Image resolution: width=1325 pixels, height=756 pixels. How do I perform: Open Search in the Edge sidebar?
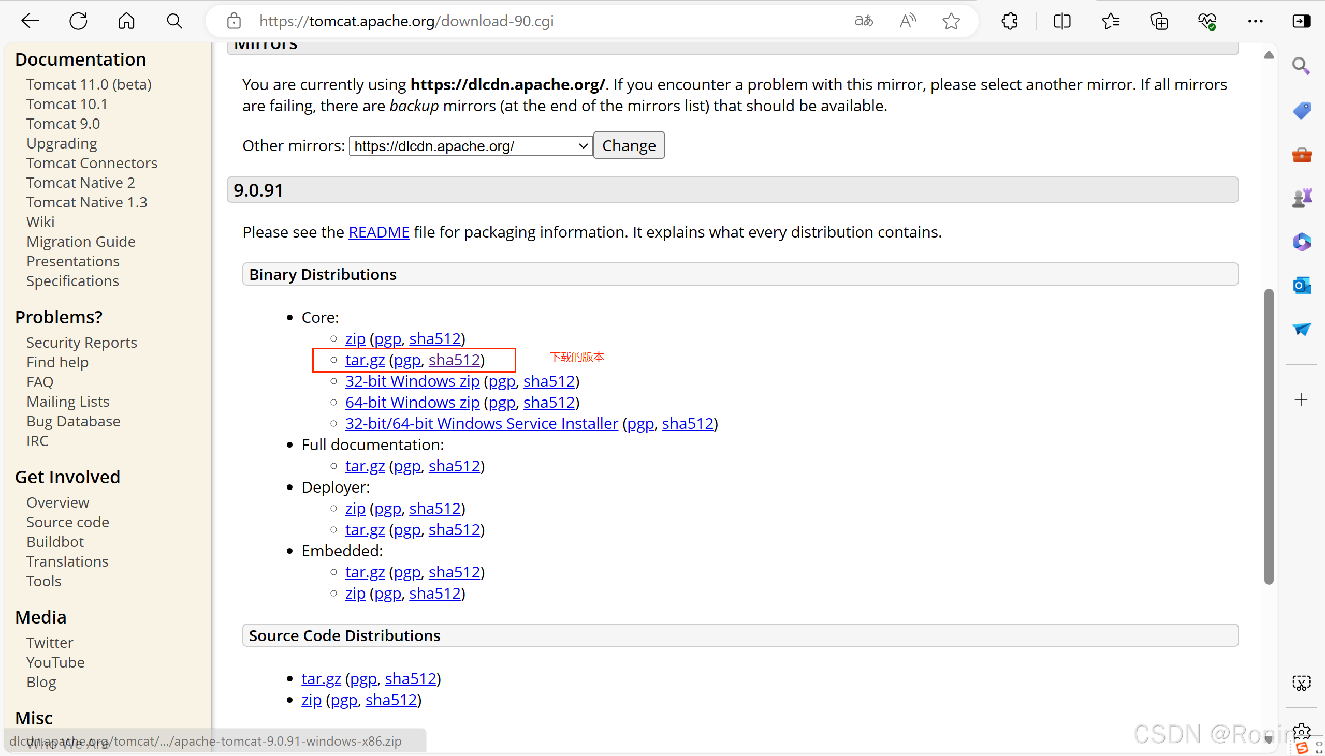click(1302, 66)
